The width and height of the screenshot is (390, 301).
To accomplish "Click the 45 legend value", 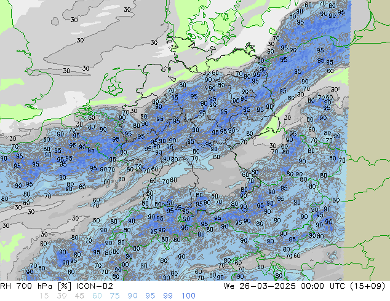I will 79,296.
